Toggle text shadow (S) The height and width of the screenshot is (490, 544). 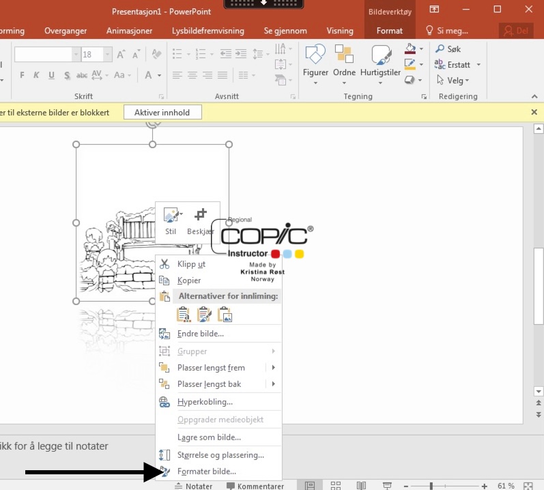point(67,75)
